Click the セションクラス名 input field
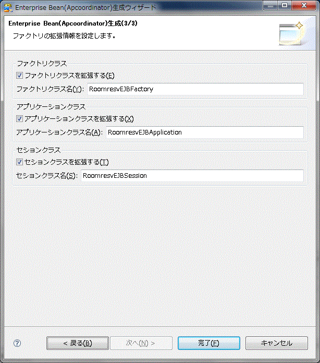The height and width of the screenshot is (363, 320). pyautogui.click(x=192, y=176)
